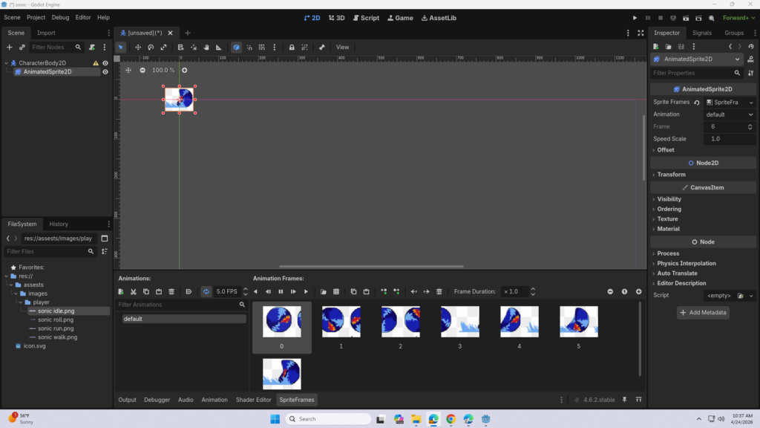Hide the AnimatedSprite2D node via eye icon
This screenshot has width=760, height=428.
[105, 72]
